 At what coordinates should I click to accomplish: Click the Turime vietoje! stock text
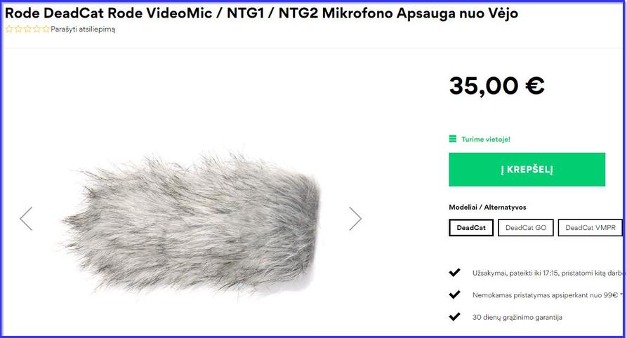(x=486, y=139)
